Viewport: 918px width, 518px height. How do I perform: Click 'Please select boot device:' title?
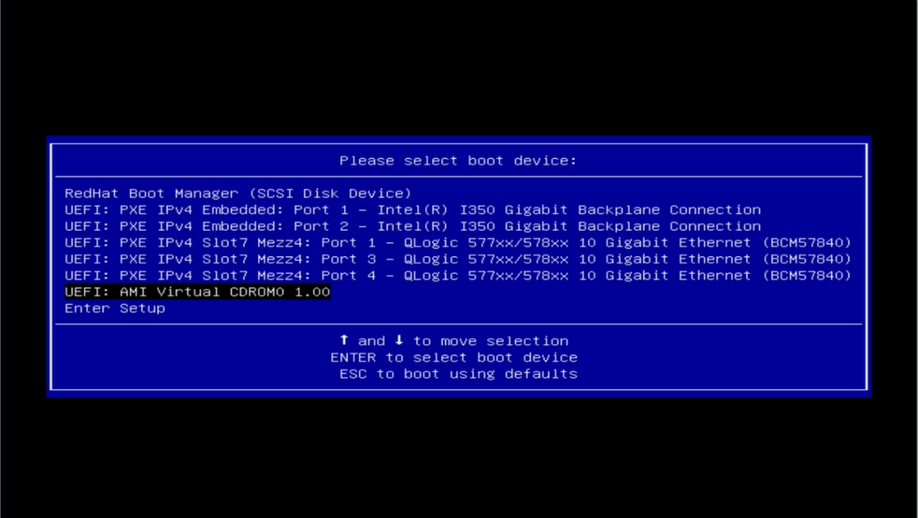click(x=458, y=160)
